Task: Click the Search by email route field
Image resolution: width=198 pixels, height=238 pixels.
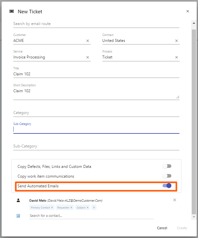Action: 96,24
